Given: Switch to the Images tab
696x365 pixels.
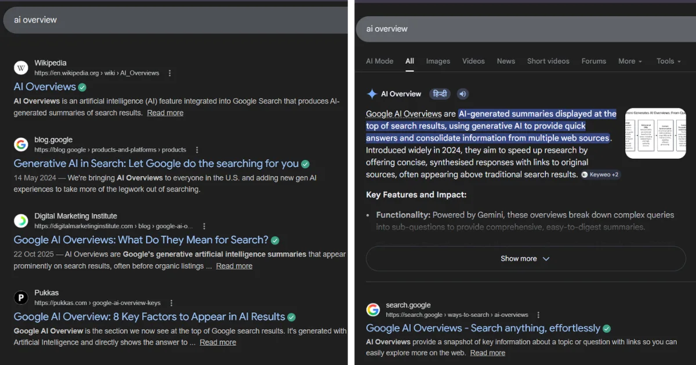Looking at the screenshot, I should click(x=438, y=61).
